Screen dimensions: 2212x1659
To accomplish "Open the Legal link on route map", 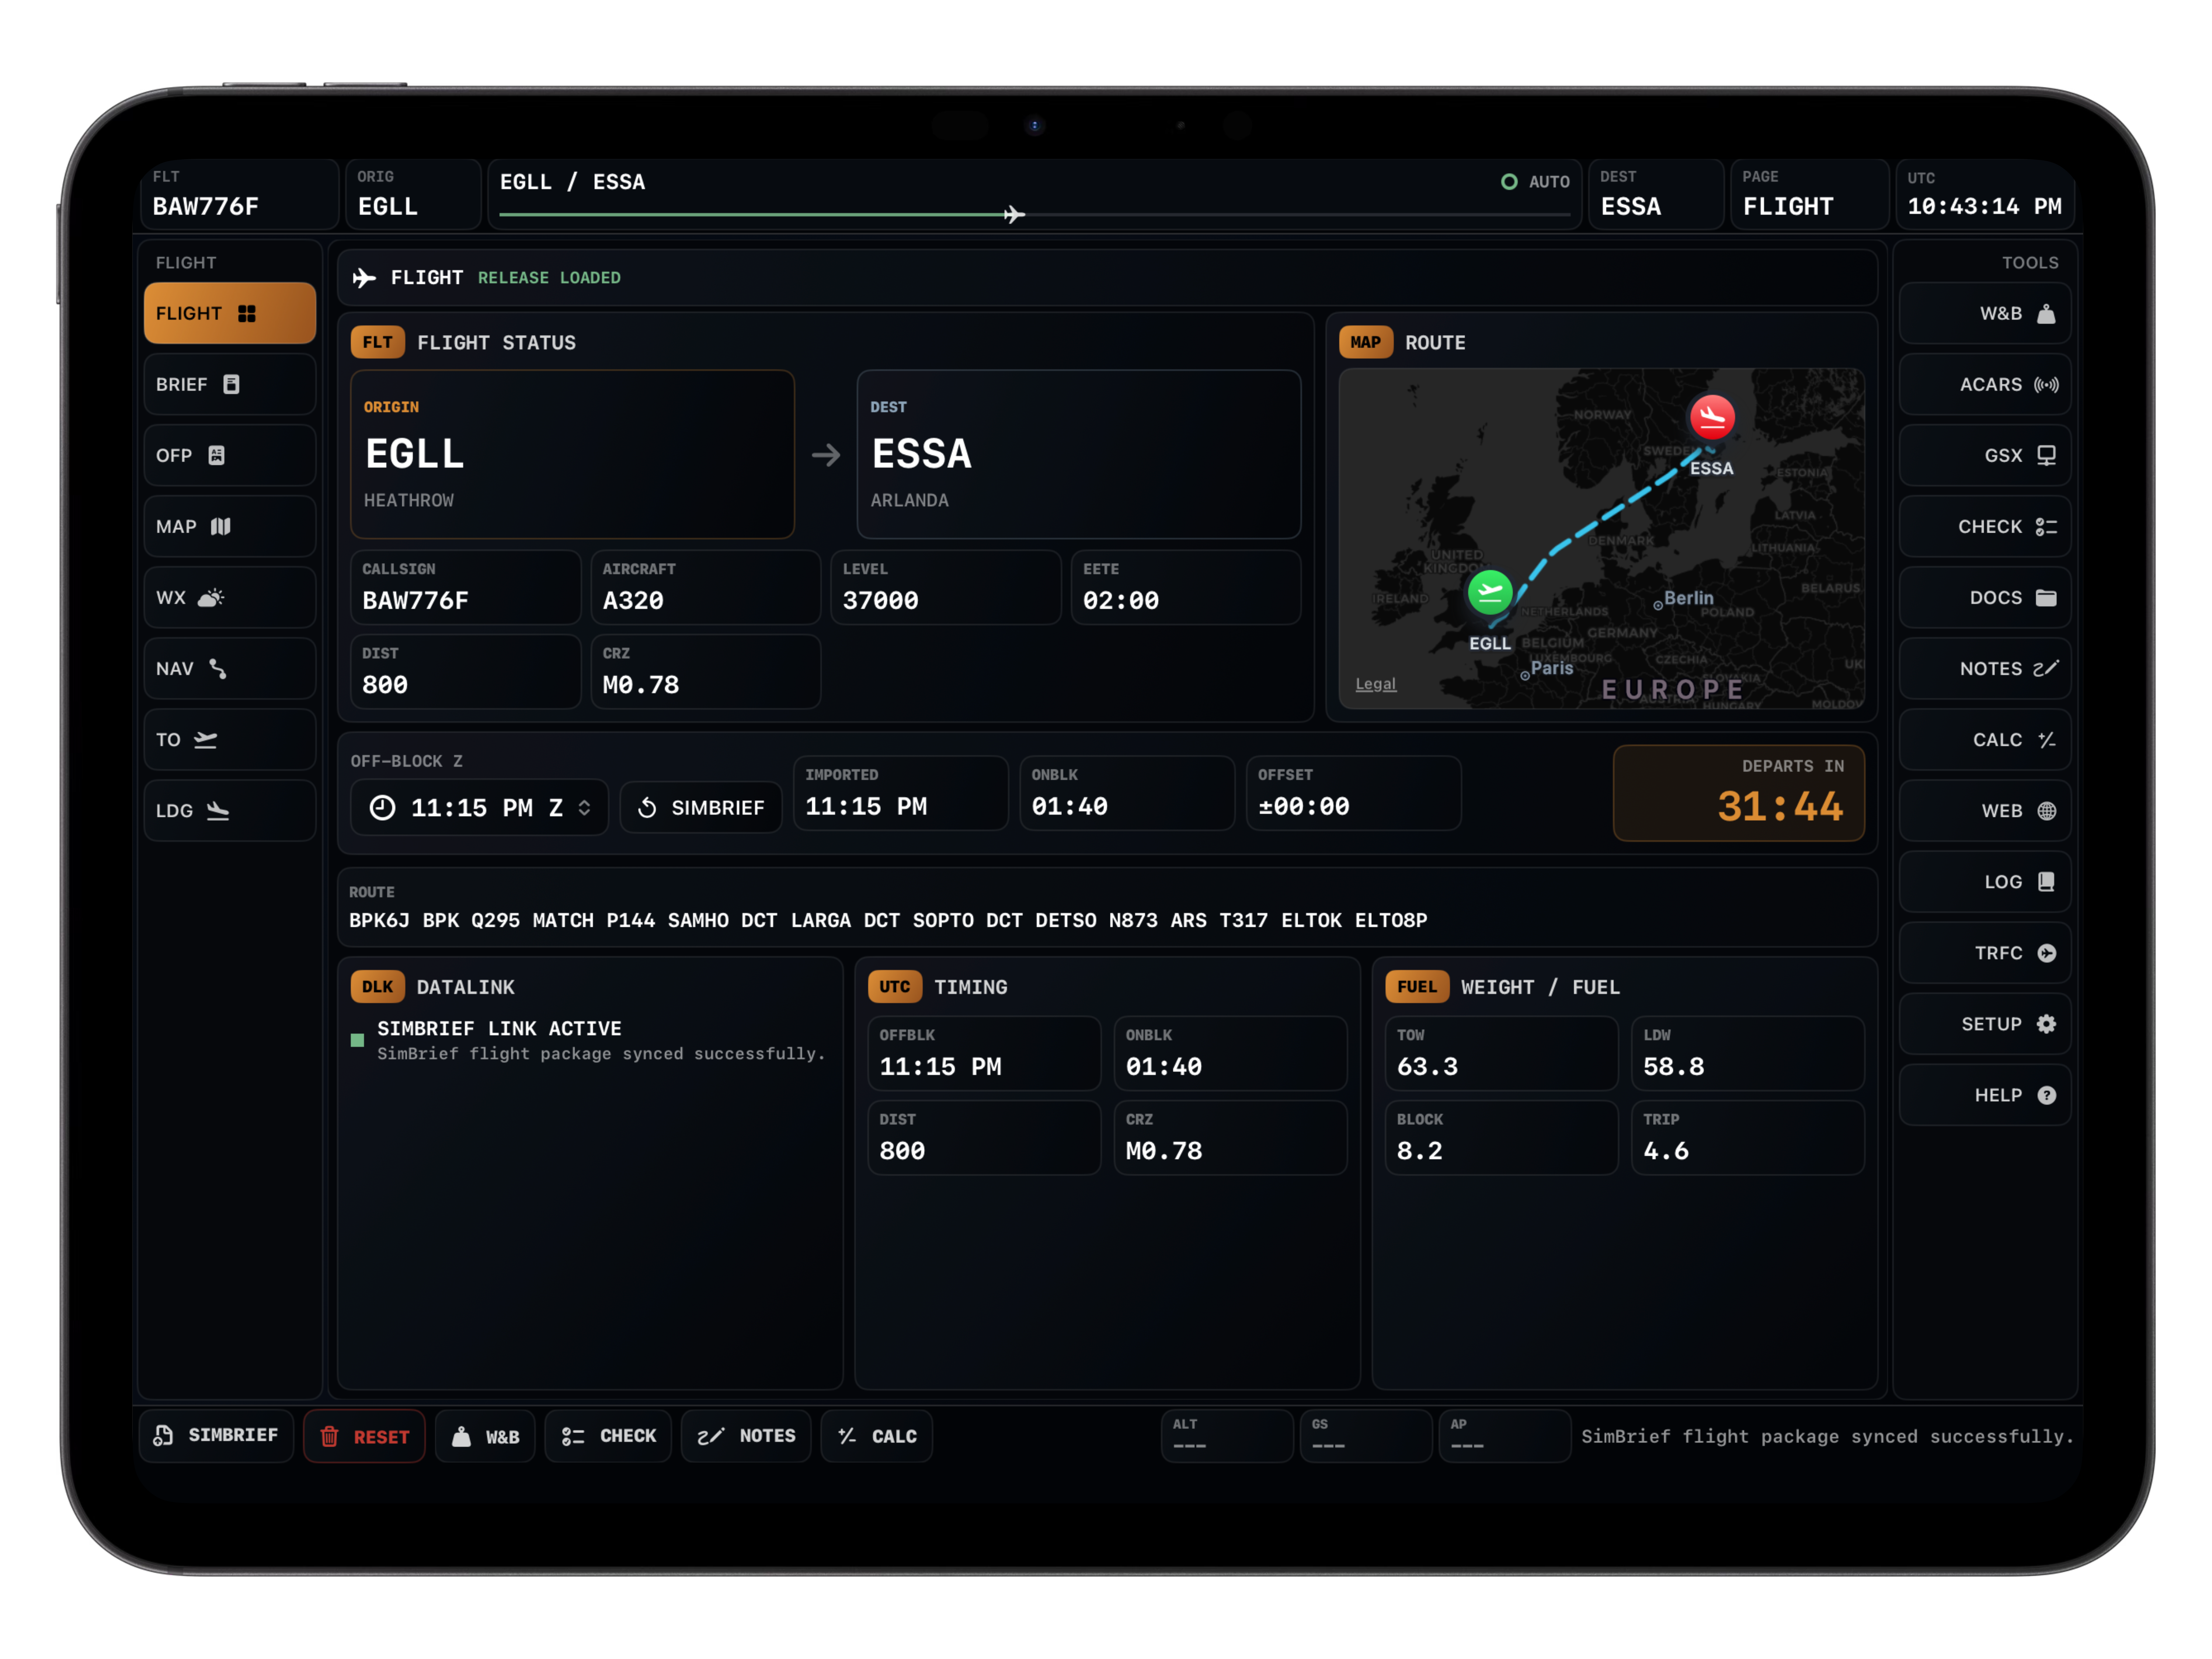I will point(1375,684).
